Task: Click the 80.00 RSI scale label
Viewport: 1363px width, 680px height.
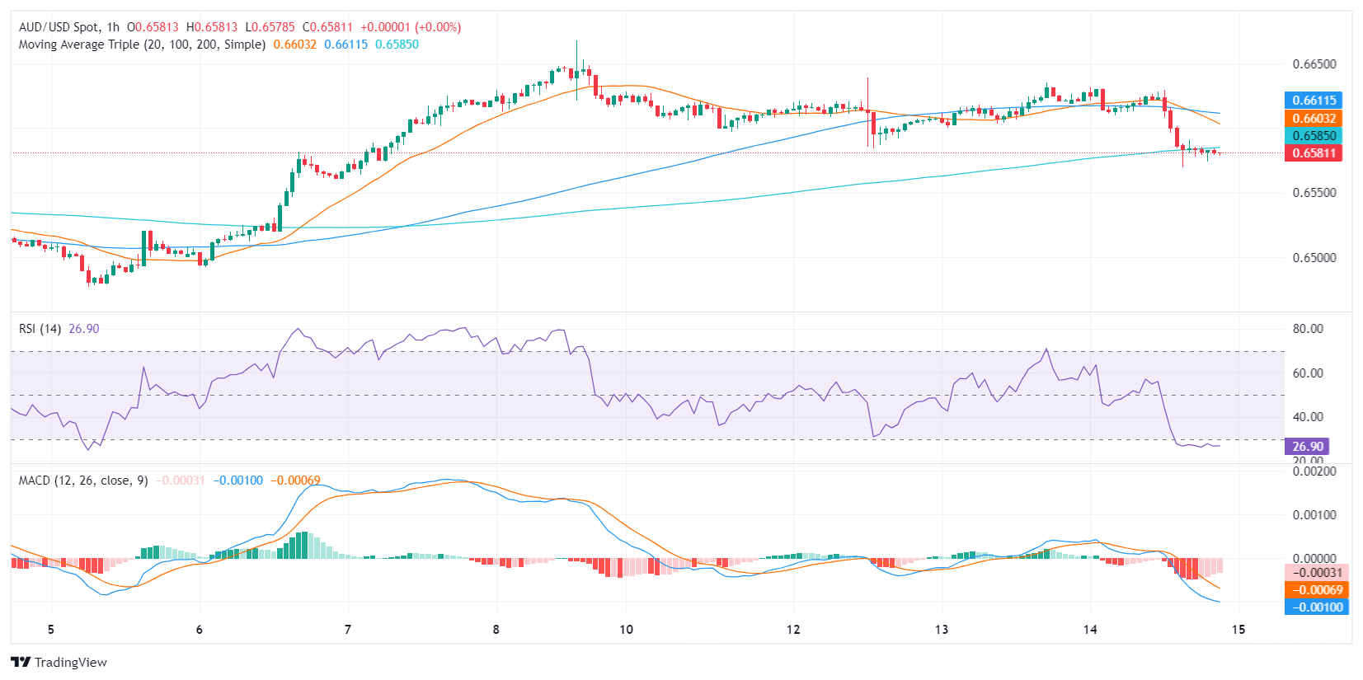Action: click(1308, 329)
